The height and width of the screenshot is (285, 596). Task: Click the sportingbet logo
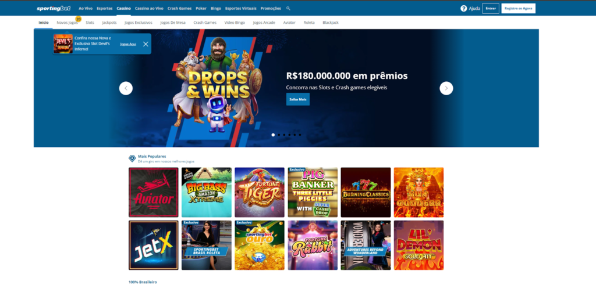[54, 8]
